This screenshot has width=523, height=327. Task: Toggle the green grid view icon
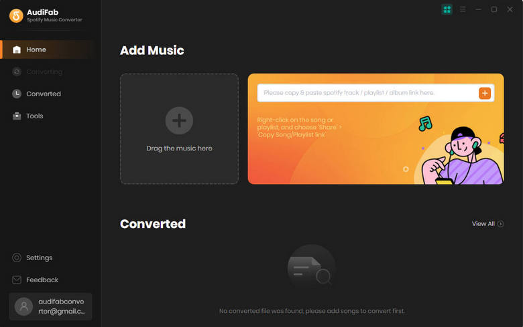[447, 9]
